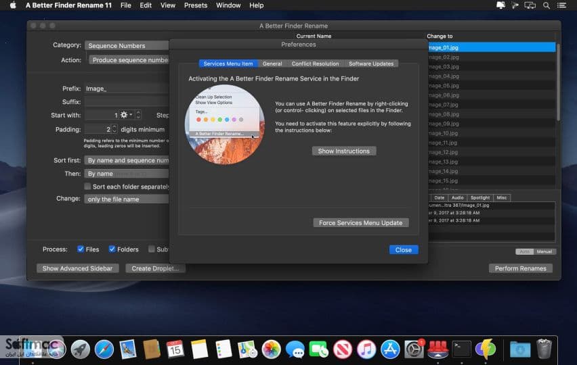Screen dimensions: 577x365
Task: Open the Downloads folder in dock
Action: [520, 349]
